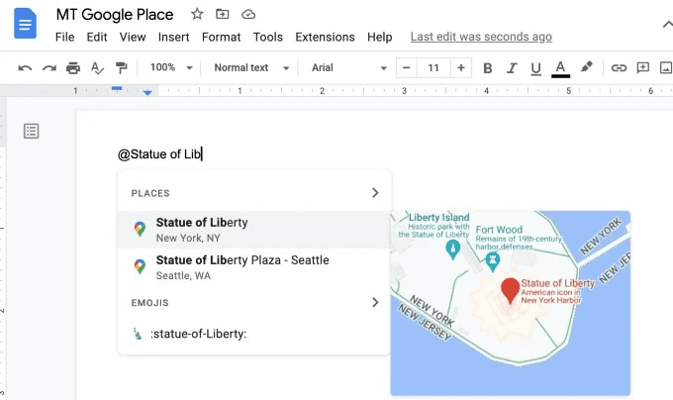Click the '@Statue of Lib' typed text

point(159,154)
